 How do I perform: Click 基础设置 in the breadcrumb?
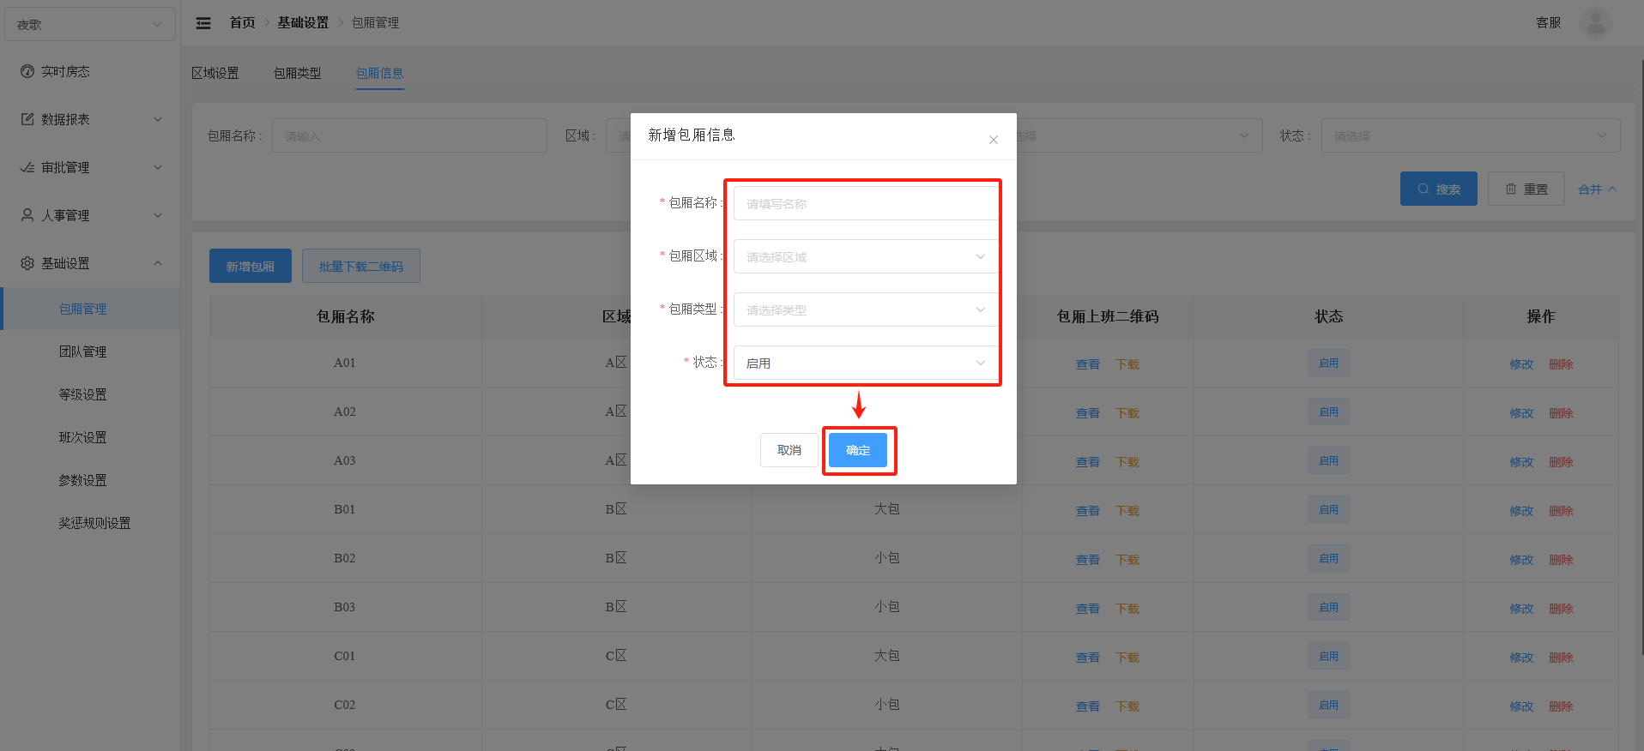[x=303, y=22]
